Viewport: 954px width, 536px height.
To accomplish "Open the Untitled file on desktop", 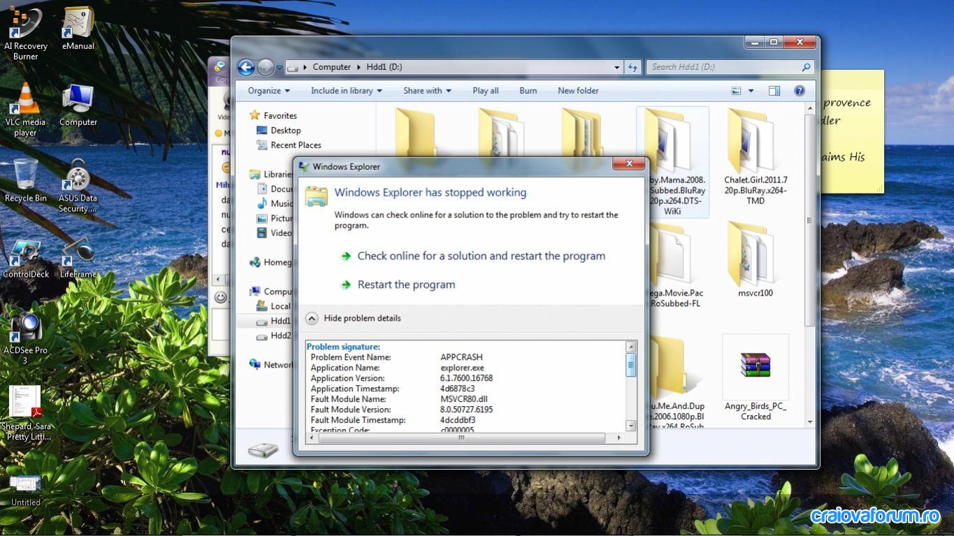I will 26,489.
